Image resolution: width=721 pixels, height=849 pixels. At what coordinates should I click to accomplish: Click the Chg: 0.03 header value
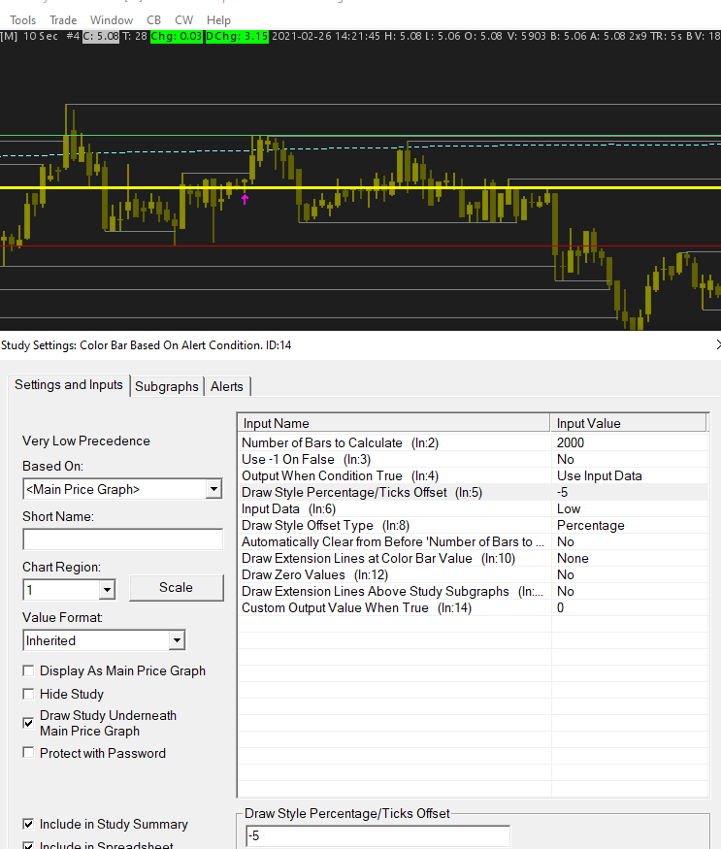[176, 36]
